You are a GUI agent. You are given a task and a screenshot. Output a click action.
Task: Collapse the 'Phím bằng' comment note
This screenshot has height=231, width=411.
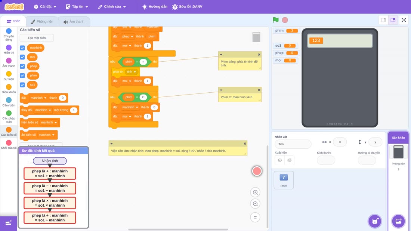tap(221, 55)
